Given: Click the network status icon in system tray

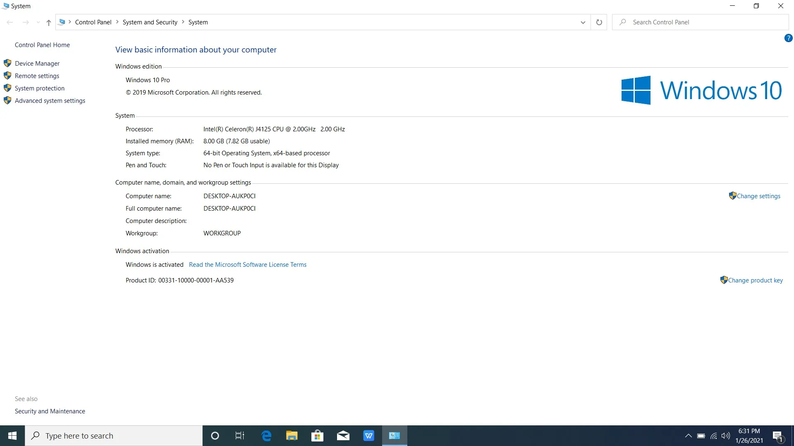Looking at the screenshot, I should click(x=713, y=435).
